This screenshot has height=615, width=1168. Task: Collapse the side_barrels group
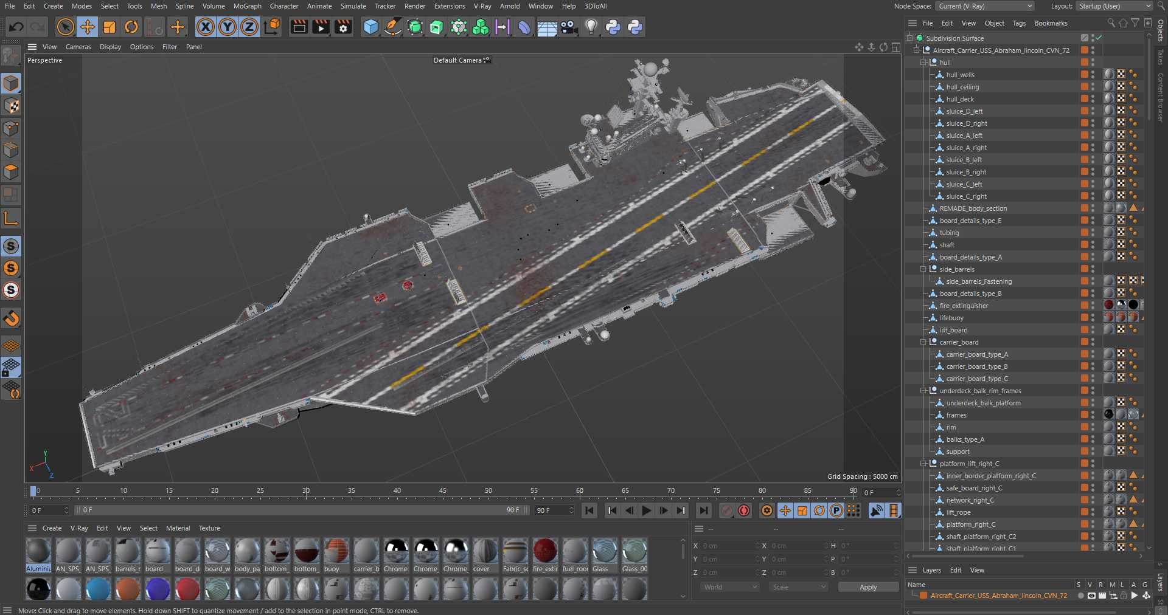(923, 269)
